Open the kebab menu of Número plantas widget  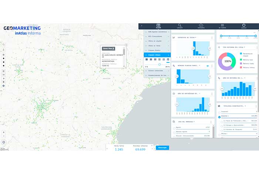pyautogui.click(x=212, y=66)
